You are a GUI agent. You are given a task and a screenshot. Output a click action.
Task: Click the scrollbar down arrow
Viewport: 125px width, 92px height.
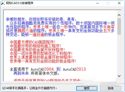[119, 76]
